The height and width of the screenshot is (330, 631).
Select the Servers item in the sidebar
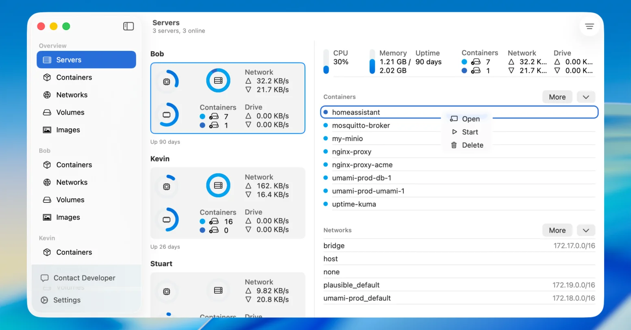pyautogui.click(x=86, y=60)
